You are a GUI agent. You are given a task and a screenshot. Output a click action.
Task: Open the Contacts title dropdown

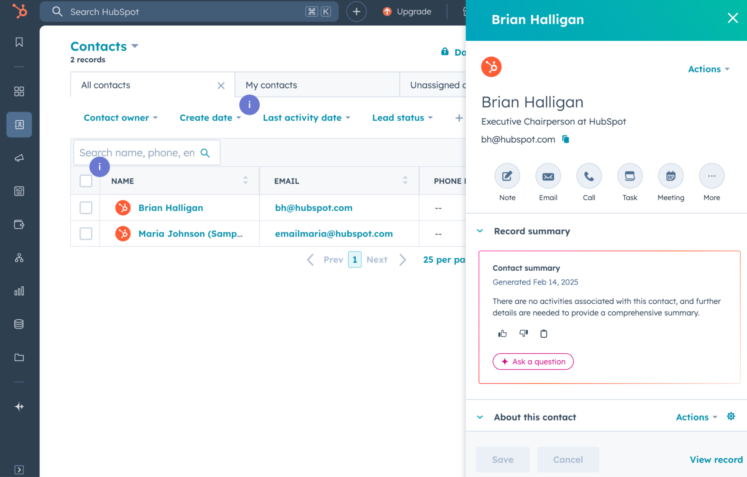104,46
